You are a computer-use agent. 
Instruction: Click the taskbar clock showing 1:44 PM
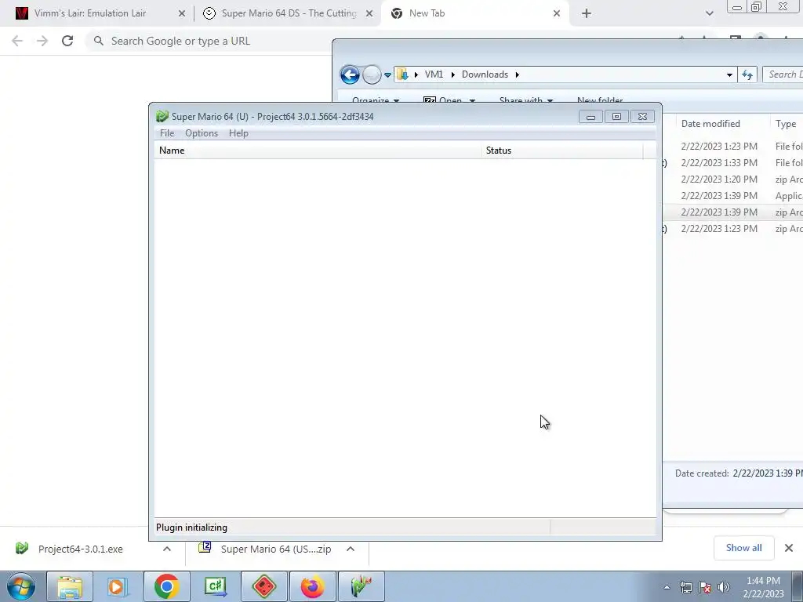tap(763, 587)
